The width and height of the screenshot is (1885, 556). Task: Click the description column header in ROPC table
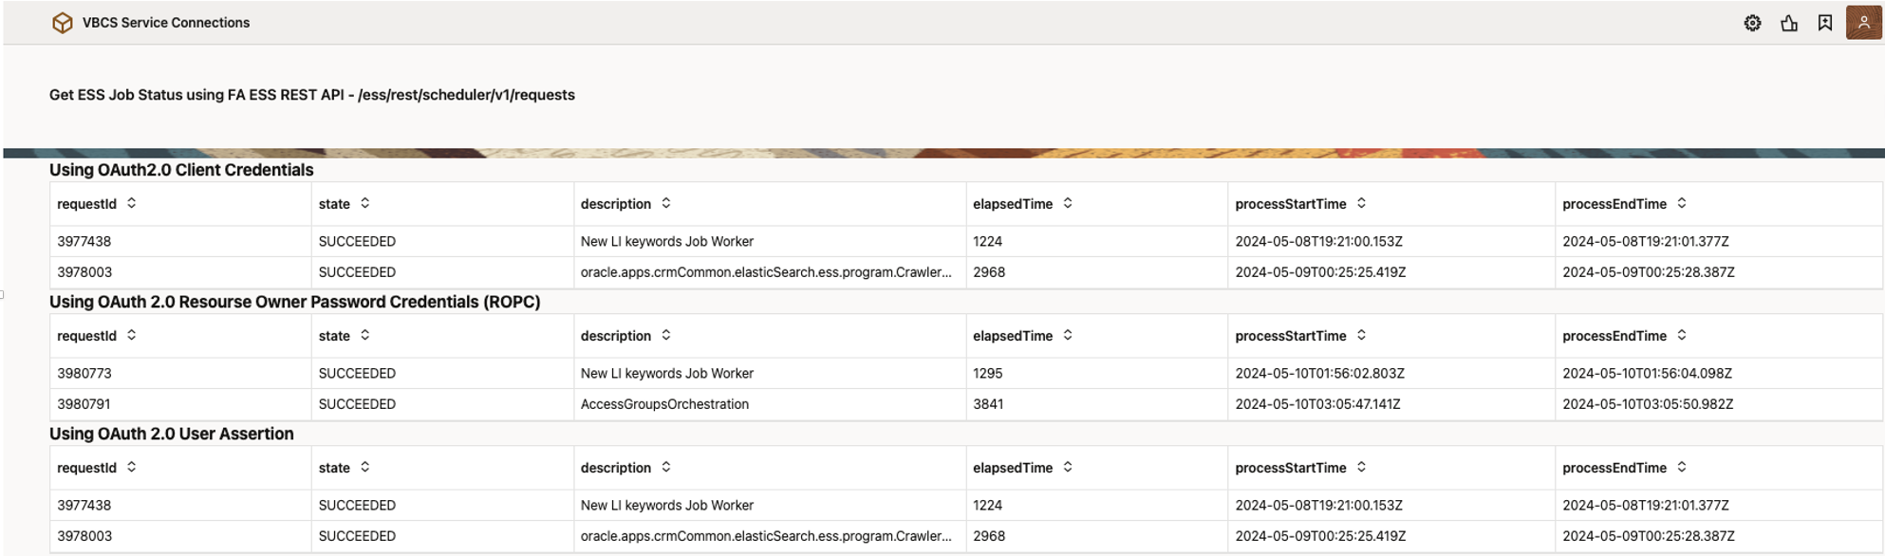(x=616, y=336)
